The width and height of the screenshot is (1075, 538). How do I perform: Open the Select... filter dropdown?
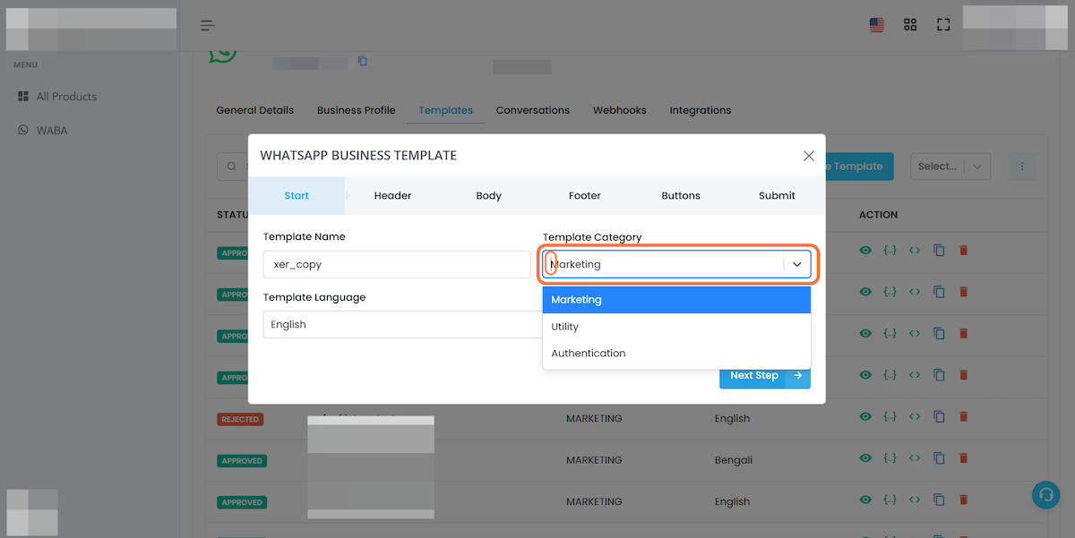pyautogui.click(x=950, y=166)
